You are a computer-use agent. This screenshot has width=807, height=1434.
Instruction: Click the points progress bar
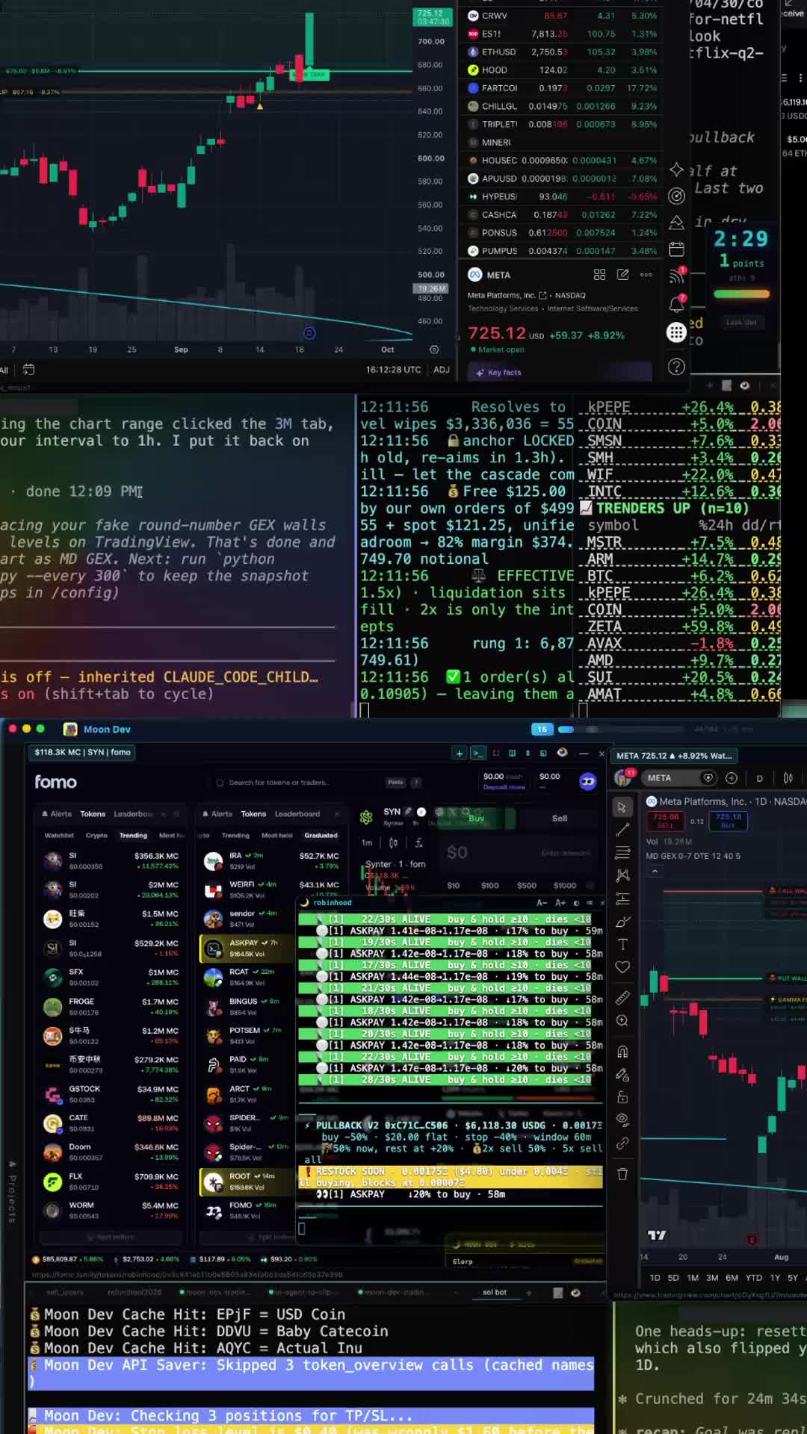[x=741, y=294]
